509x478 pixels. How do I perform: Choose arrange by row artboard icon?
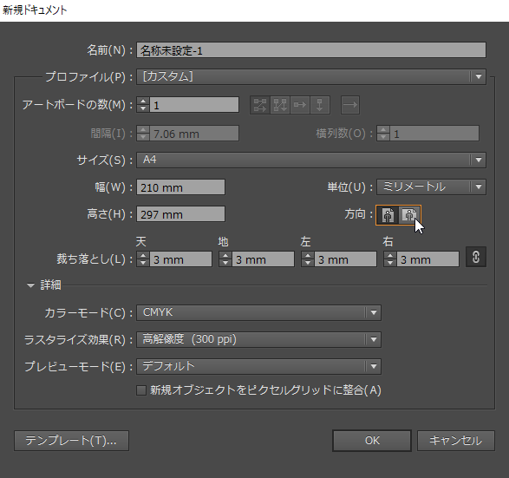(x=300, y=105)
